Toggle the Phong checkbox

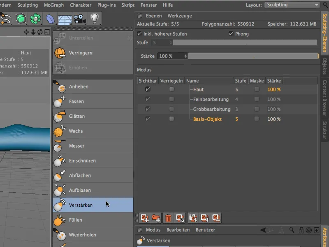coord(231,34)
